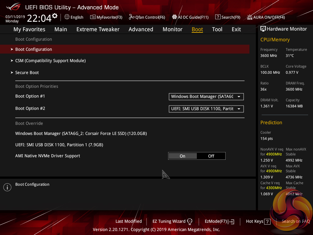Viewport: 313px width, 235px height.
Task: Open the Hot Keys help icon
Action: [x=267, y=221]
